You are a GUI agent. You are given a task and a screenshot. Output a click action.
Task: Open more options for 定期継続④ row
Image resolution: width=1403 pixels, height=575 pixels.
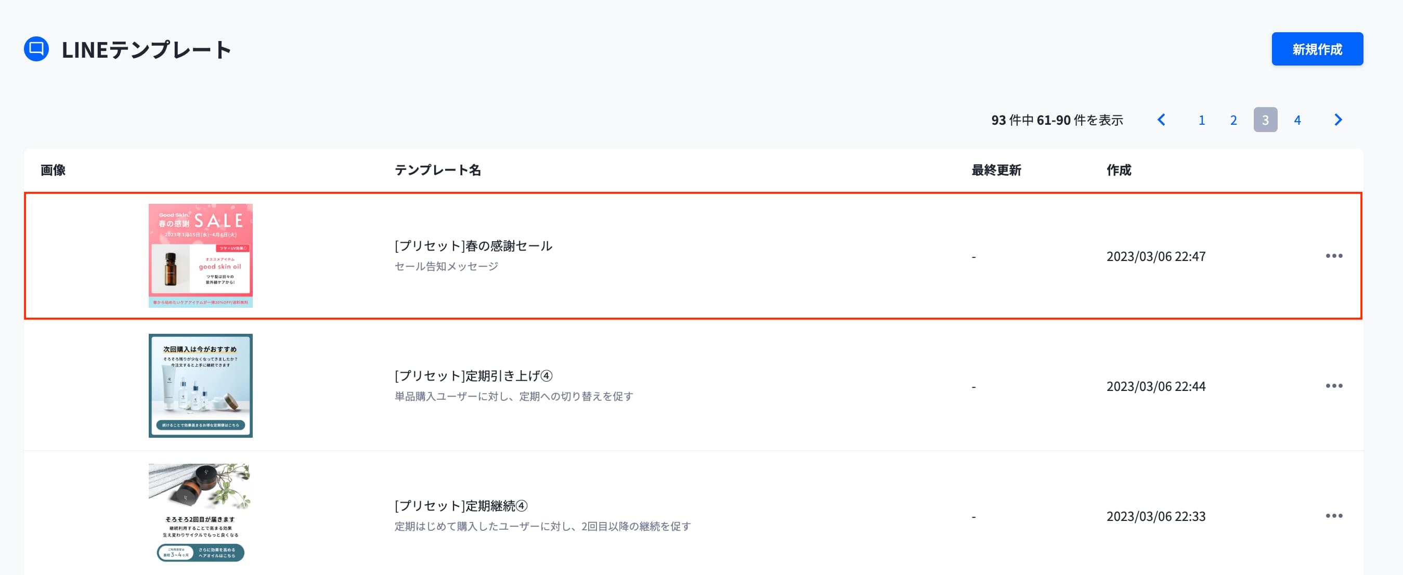(1333, 516)
